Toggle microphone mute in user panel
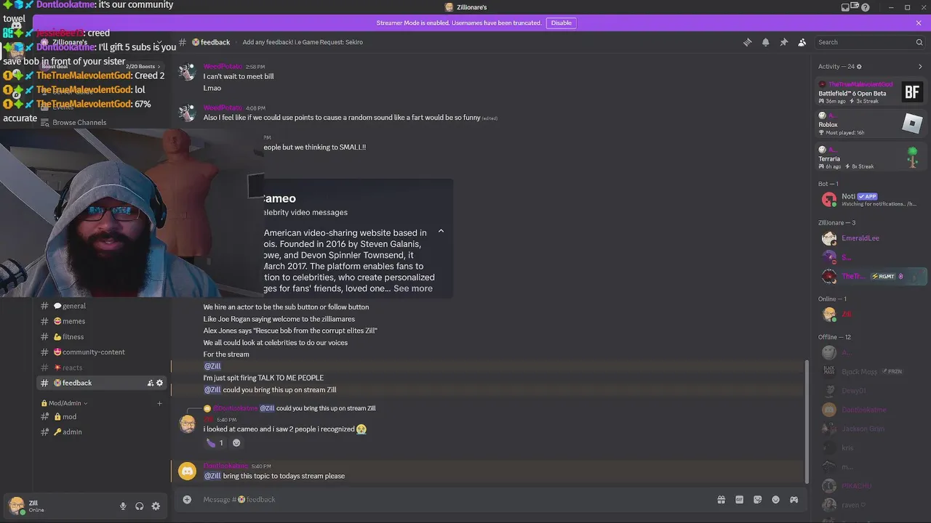The height and width of the screenshot is (523, 931). [x=123, y=506]
